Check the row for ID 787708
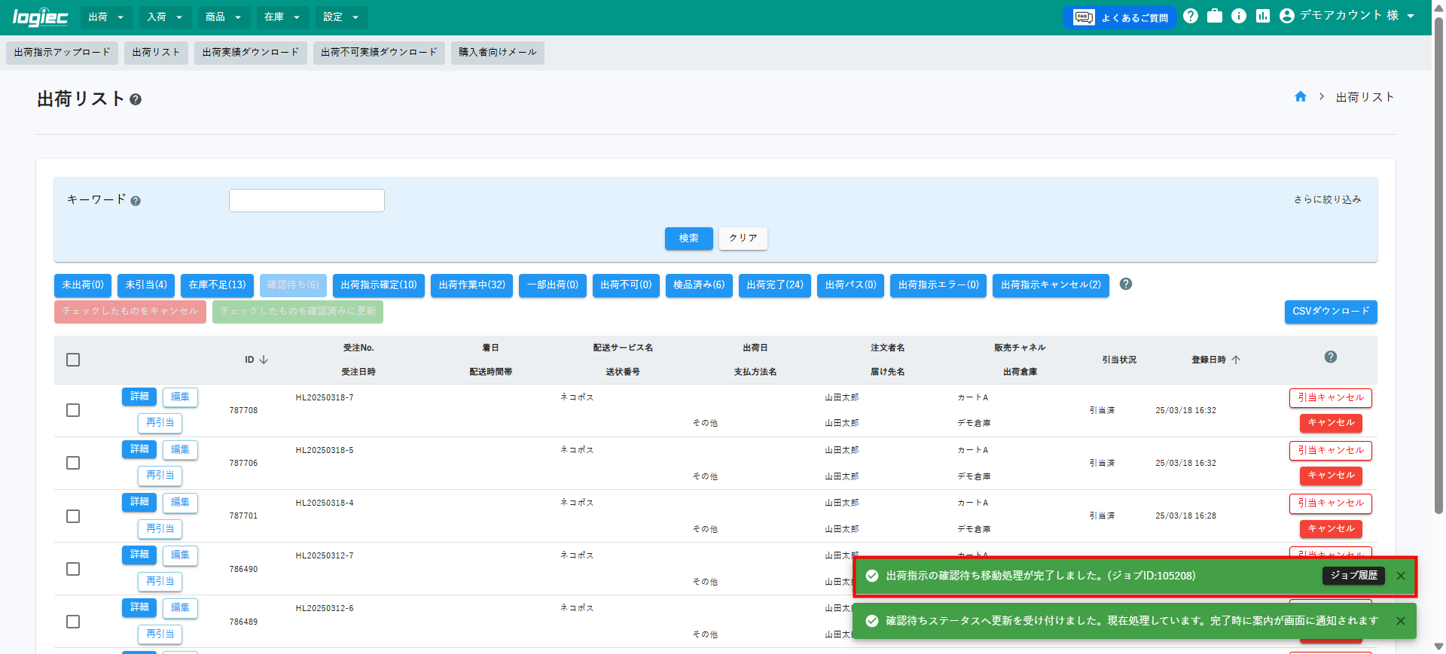Viewport: 1446px width, 654px height. coord(73,410)
